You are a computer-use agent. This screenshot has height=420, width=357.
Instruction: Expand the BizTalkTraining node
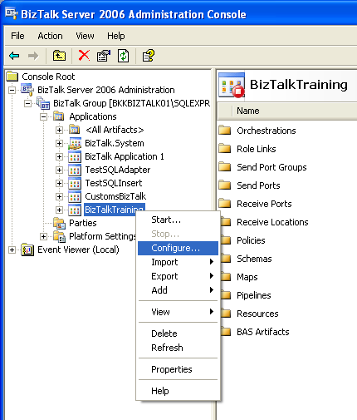click(x=59, y=210)
